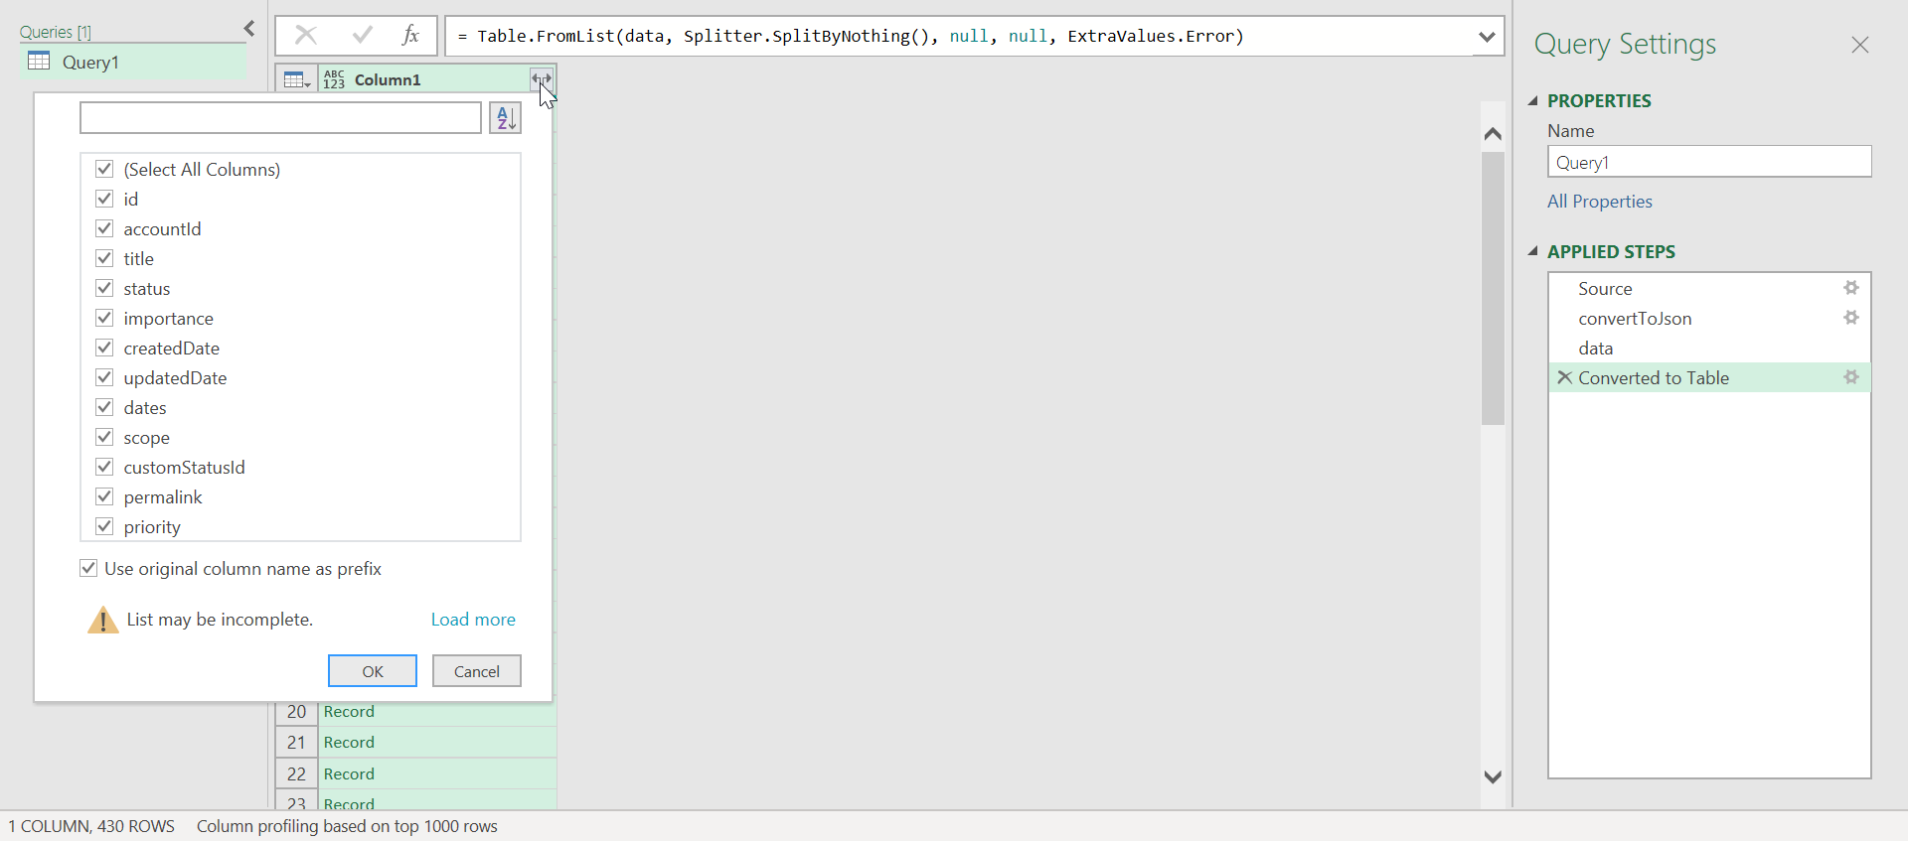Uncheck the updatedDate column
This screenshot has height=841, width=1908.
click(x=104, y=377)
